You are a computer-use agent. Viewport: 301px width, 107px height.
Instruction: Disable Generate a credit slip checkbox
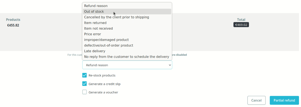point(85,84)
